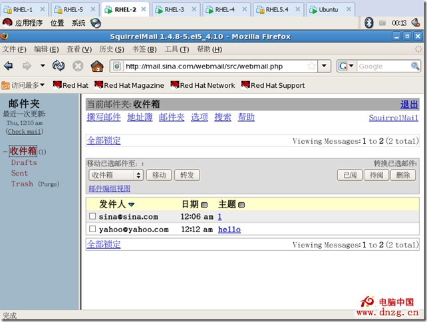Open the message with subject 1
This screenshot has width=427, height=322.
219,217
